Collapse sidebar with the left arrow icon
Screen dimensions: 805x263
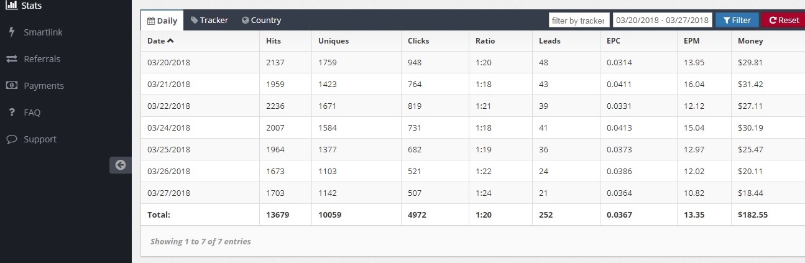121,165
